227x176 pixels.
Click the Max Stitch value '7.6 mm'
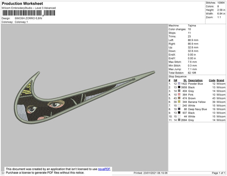192,62
